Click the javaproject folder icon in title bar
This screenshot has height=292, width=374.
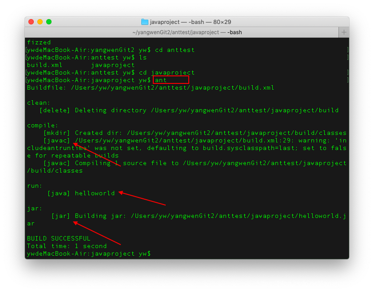pyautogui.click(x=144, y=22)
